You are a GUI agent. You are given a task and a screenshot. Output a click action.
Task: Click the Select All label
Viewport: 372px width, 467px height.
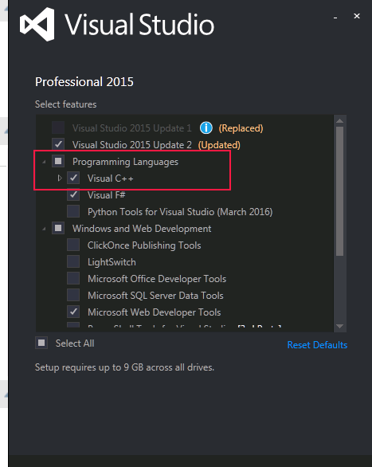(75, 343)
